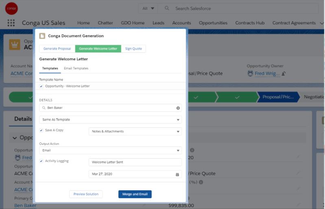Viewport: 325px width, 209px height.
Task: Click the Fred Wright owner avatar icon
Action: 250,73
